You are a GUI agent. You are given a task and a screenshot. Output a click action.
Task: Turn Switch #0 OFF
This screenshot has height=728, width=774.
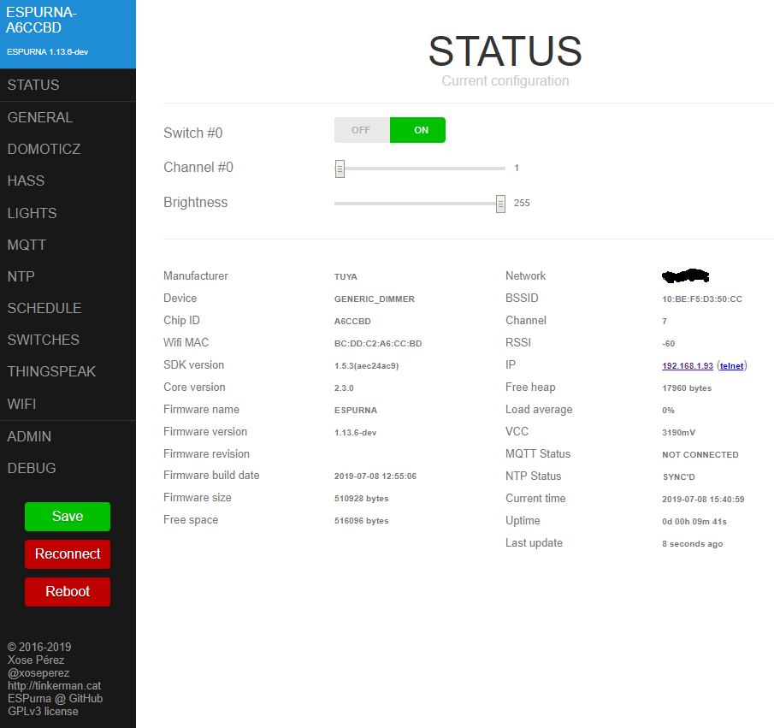(362, 130)
